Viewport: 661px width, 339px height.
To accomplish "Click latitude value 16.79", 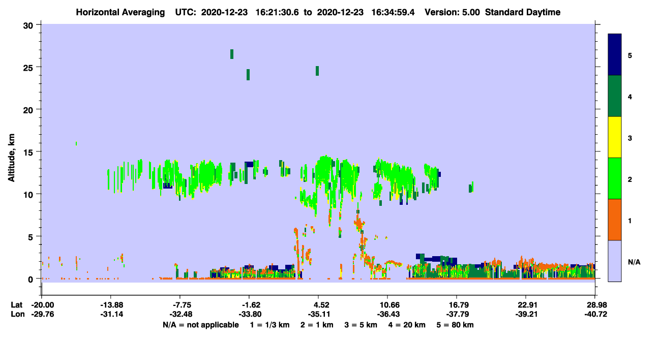I will tap(457, 305).
